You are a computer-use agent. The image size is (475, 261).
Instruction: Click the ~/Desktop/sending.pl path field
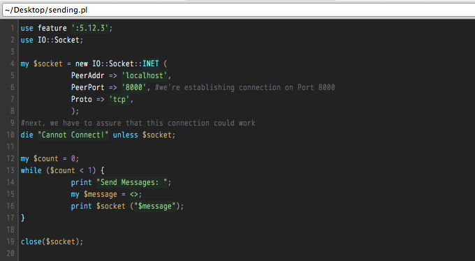239,10
